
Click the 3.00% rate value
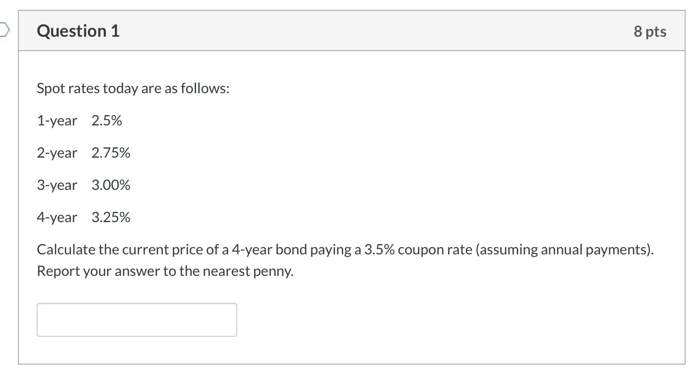(x=111, y=185)
